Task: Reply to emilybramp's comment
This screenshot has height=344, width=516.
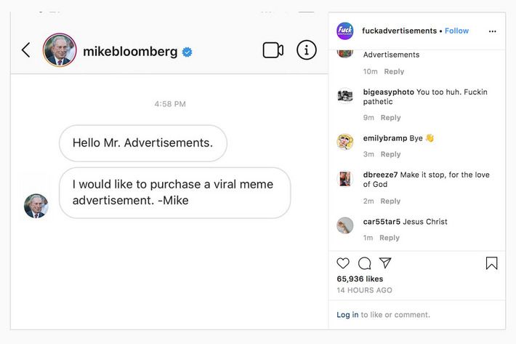Action: 390,154
